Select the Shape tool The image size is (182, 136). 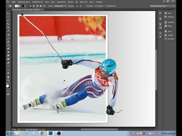(8, 73)
